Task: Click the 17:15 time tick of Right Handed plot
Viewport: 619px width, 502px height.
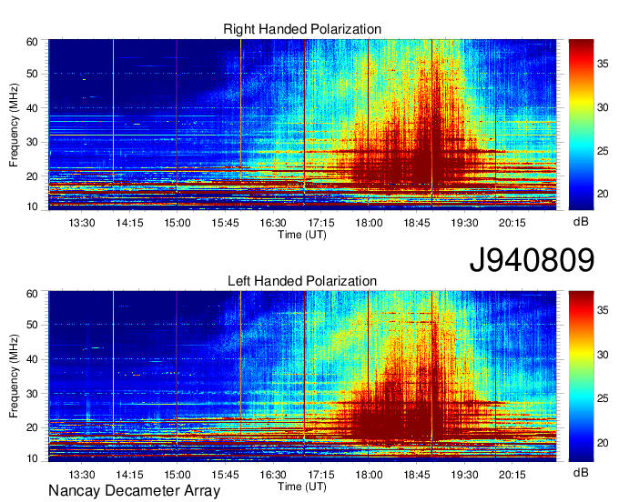Action: coord(321,223)
